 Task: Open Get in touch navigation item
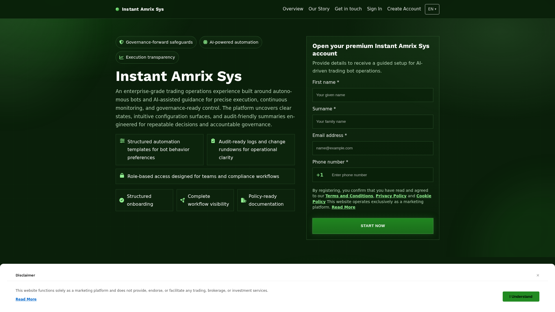pyautogui.click(x=348, y=9)
